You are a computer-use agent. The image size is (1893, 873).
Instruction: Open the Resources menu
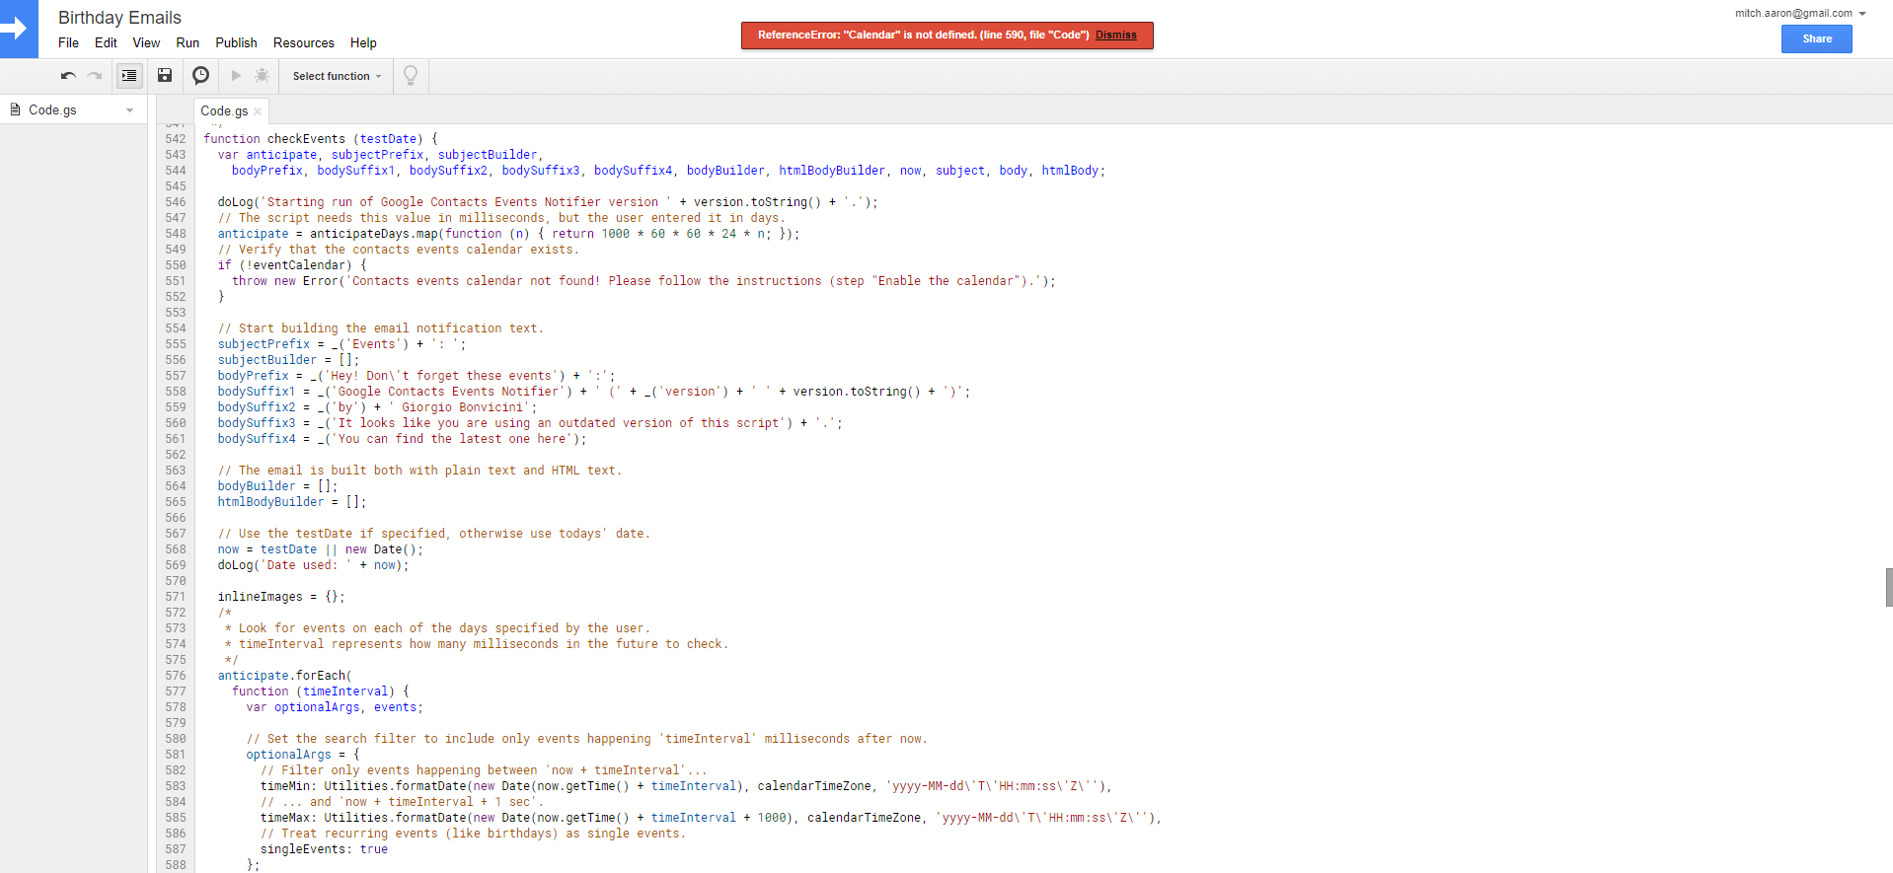(x=304, y=42)
